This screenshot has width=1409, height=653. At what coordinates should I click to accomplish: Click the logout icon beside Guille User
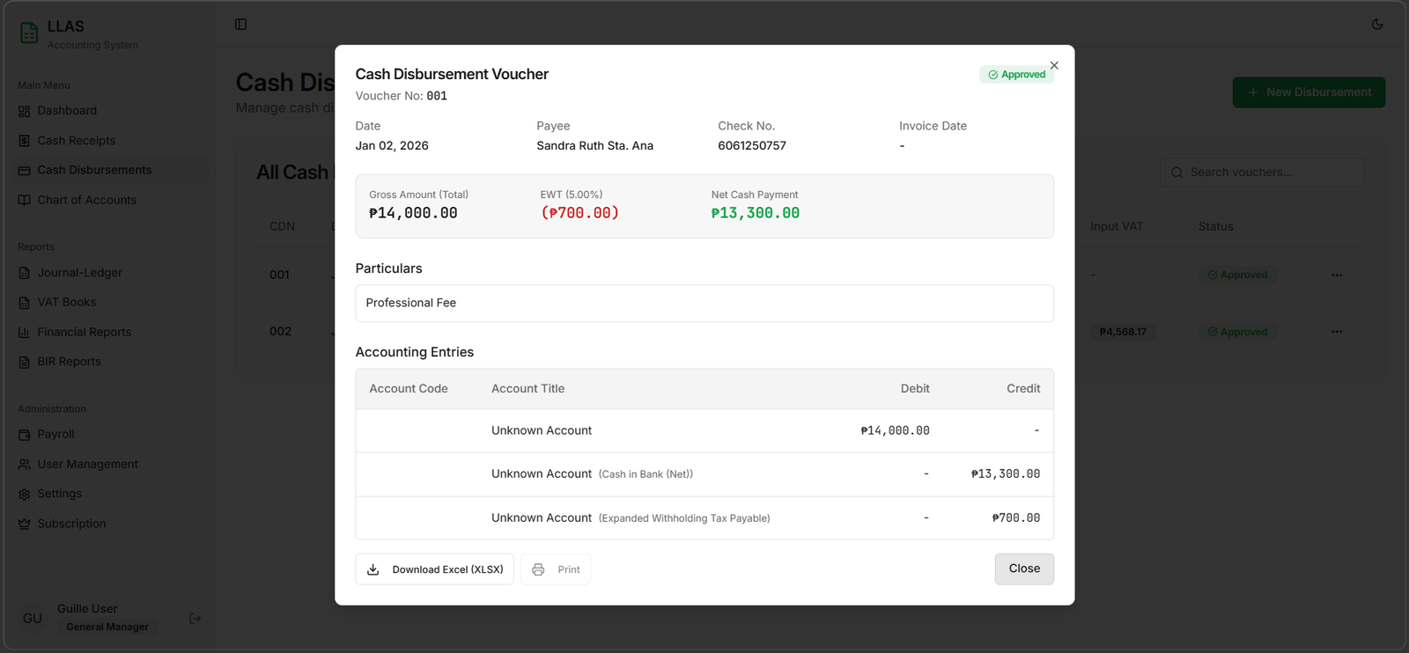pos(195,619)
